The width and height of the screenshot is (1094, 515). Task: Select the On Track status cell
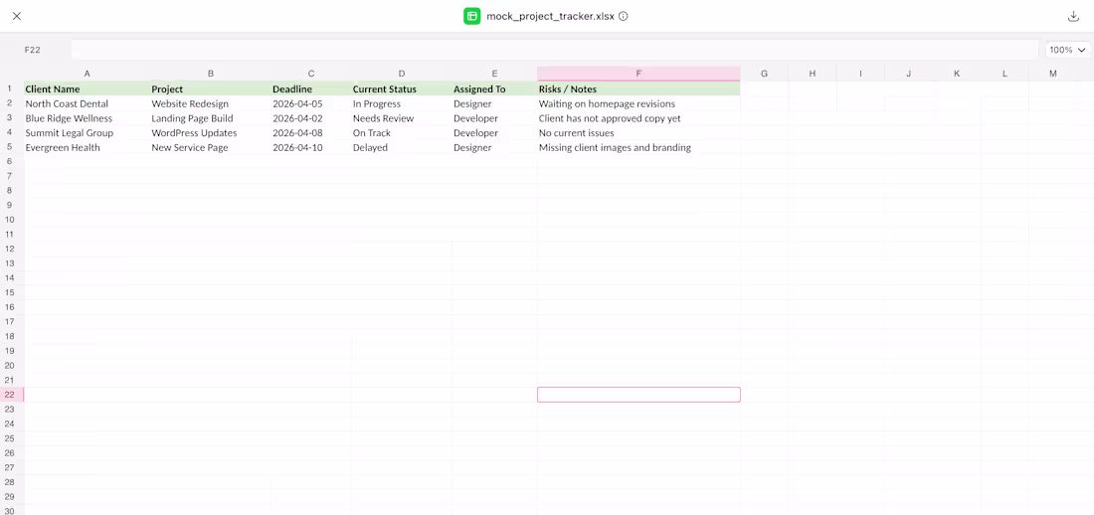[402, 132]
